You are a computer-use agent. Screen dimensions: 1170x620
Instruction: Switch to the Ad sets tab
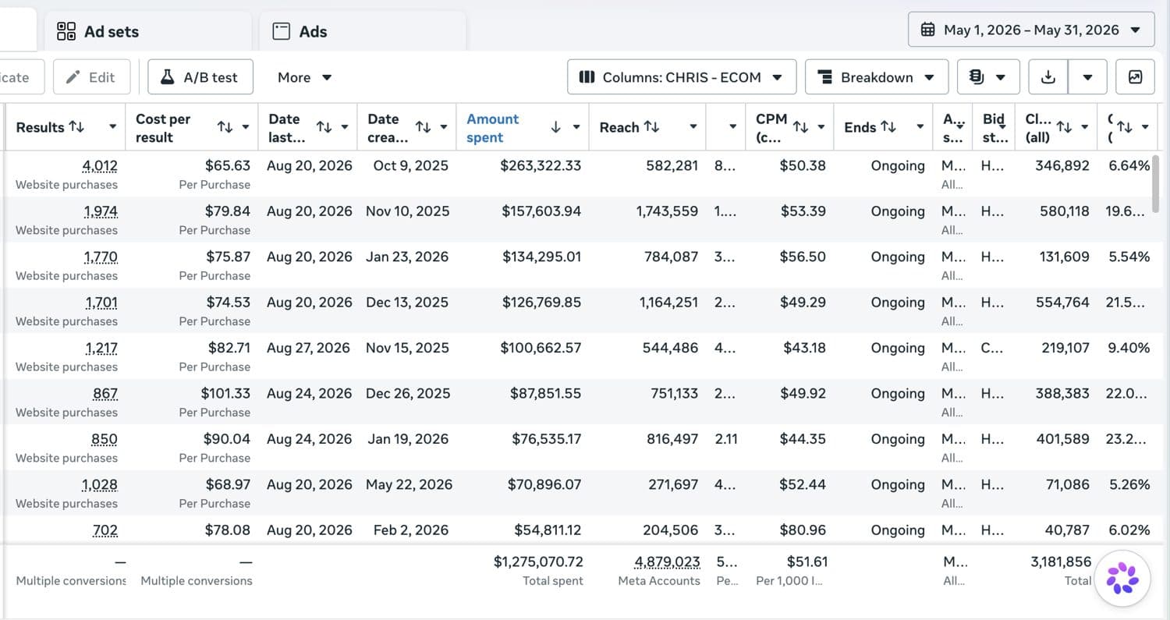coord(148,31)
